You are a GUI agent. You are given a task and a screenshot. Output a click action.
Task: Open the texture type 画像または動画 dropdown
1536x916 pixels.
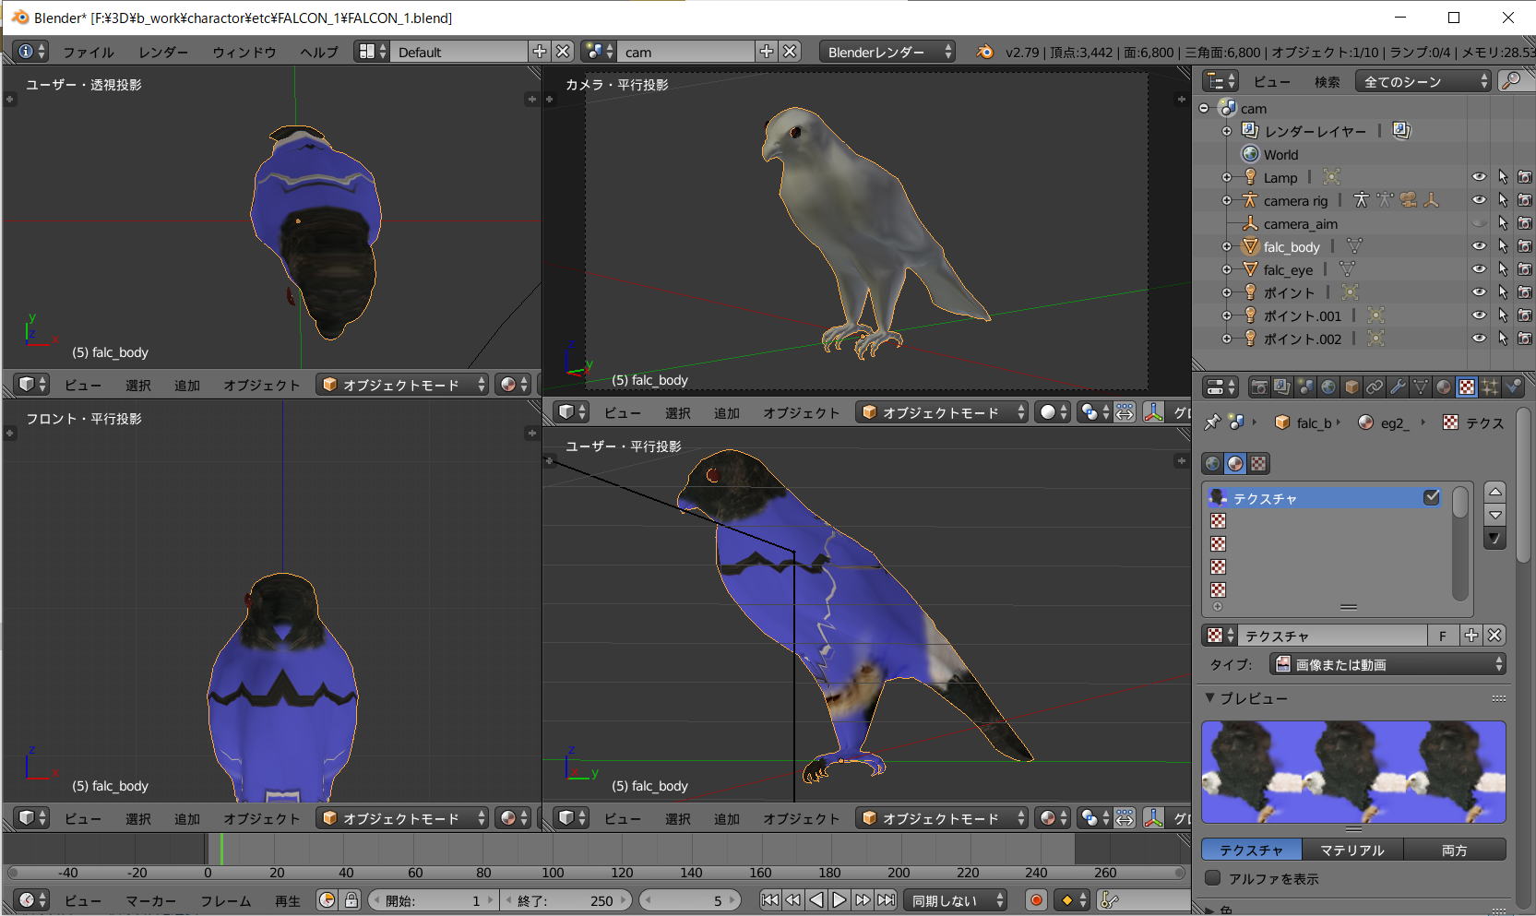(1387, 664)
